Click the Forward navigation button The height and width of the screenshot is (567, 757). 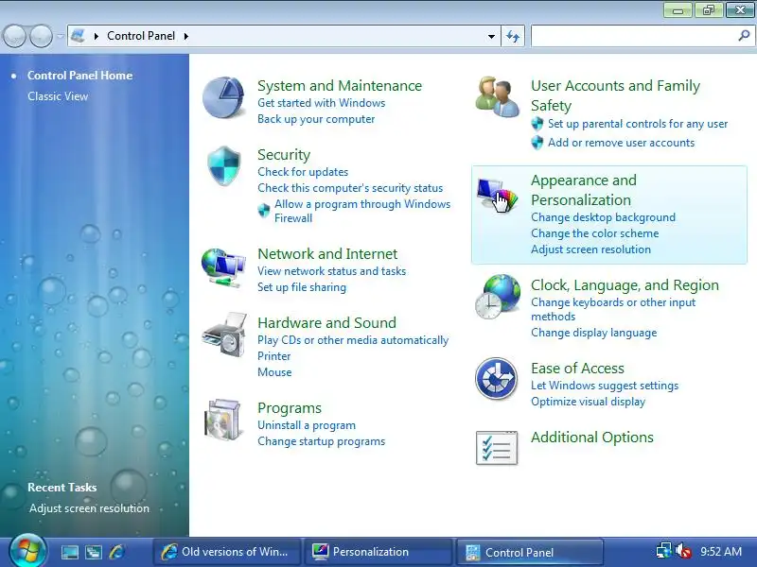tap(41, 36)
